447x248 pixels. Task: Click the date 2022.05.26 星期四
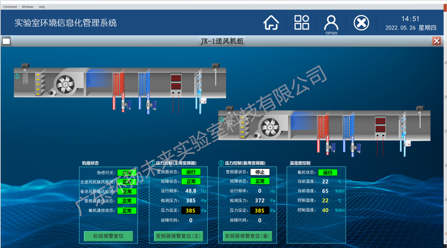411,28
